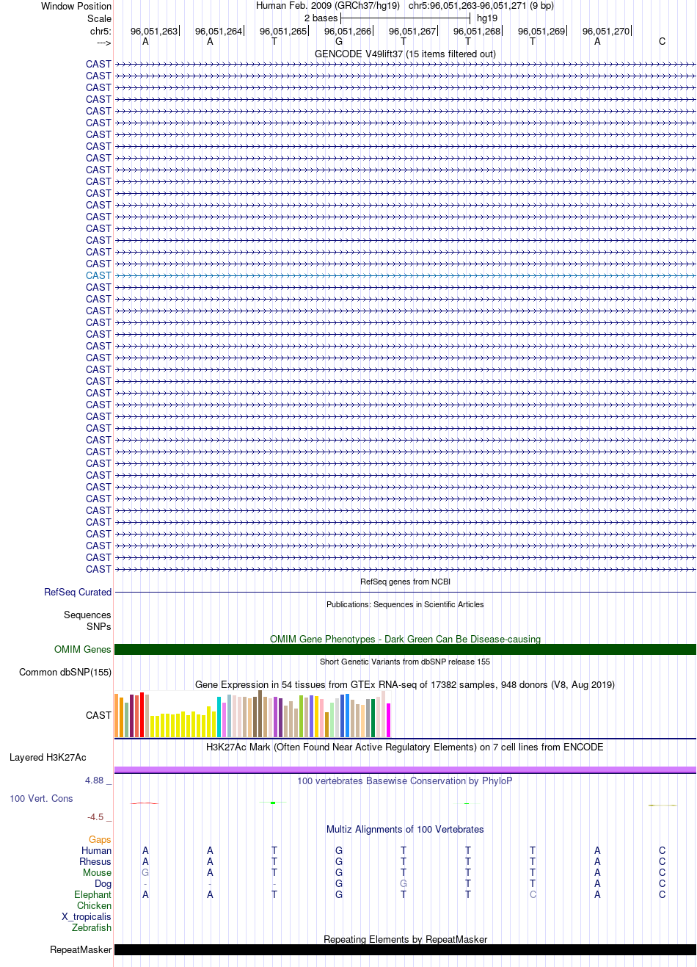Select the Zebrafish alignment row label
This screenshot has width=697, height=967.
click(x=92, y=927)
